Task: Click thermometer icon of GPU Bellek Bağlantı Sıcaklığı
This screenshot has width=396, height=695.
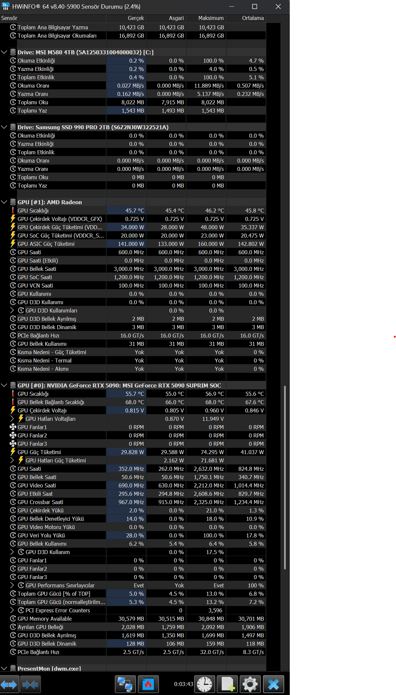Action: (x=13, y=402)
